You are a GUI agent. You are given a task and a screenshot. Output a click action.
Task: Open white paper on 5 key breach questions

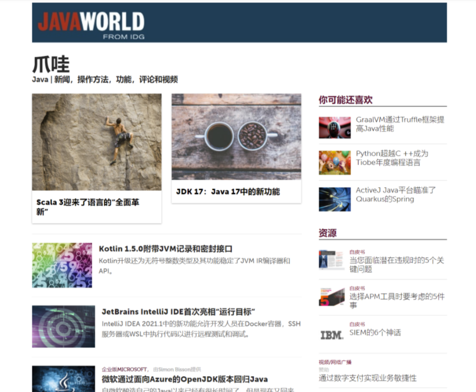(x=396, y=265)
